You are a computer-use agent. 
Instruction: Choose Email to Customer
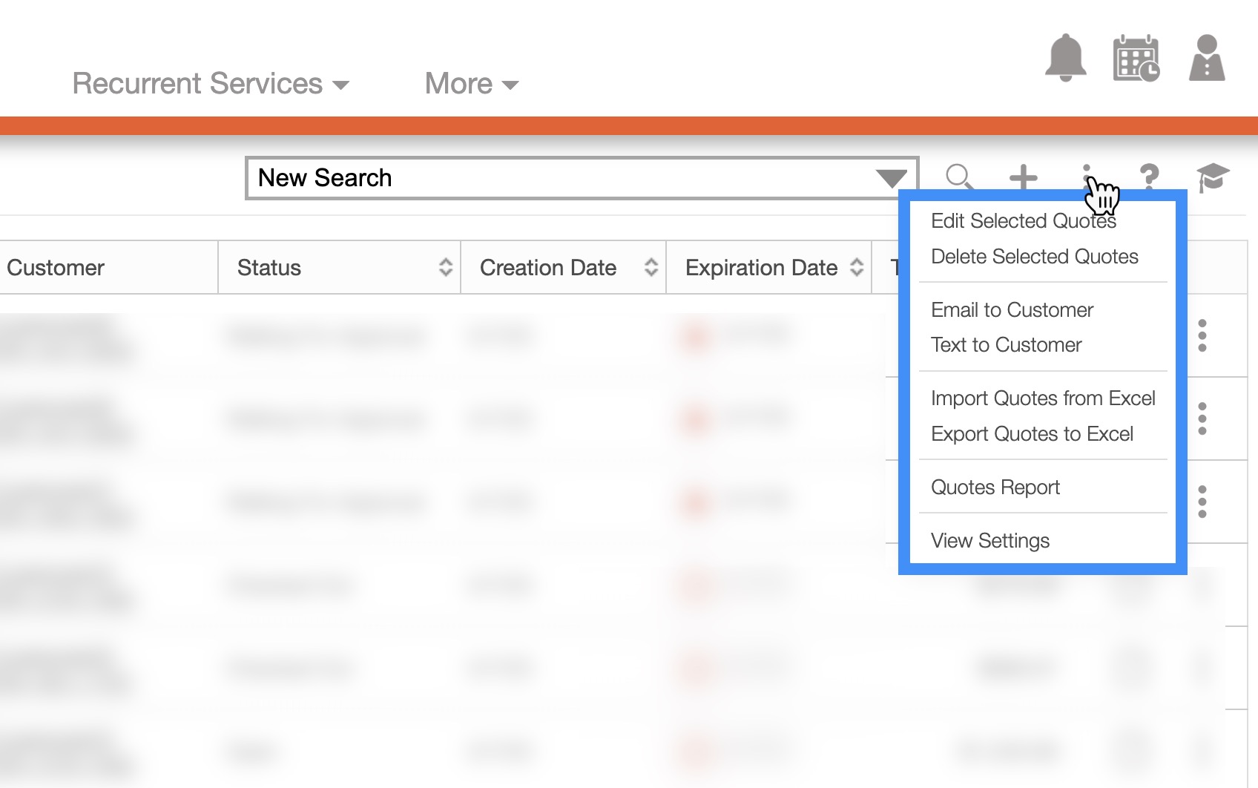[1012, 310]
